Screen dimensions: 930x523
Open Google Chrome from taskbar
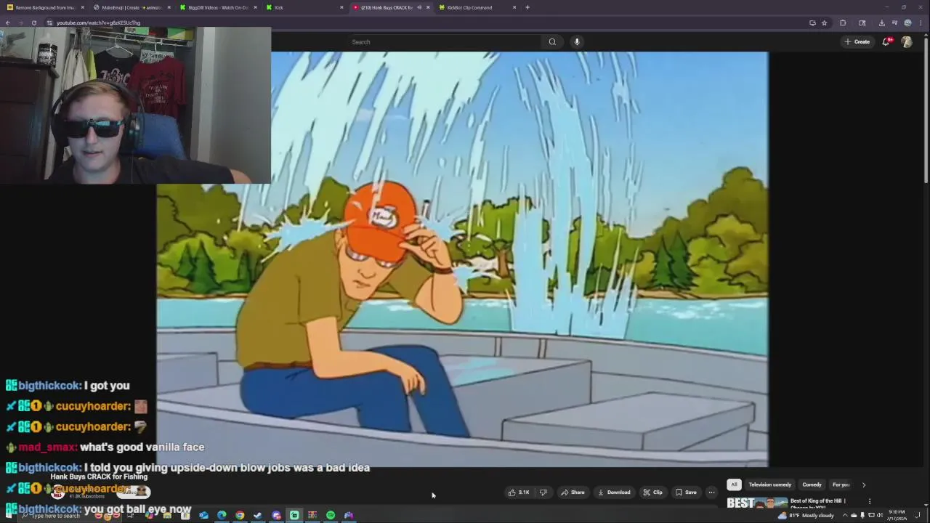240,515
